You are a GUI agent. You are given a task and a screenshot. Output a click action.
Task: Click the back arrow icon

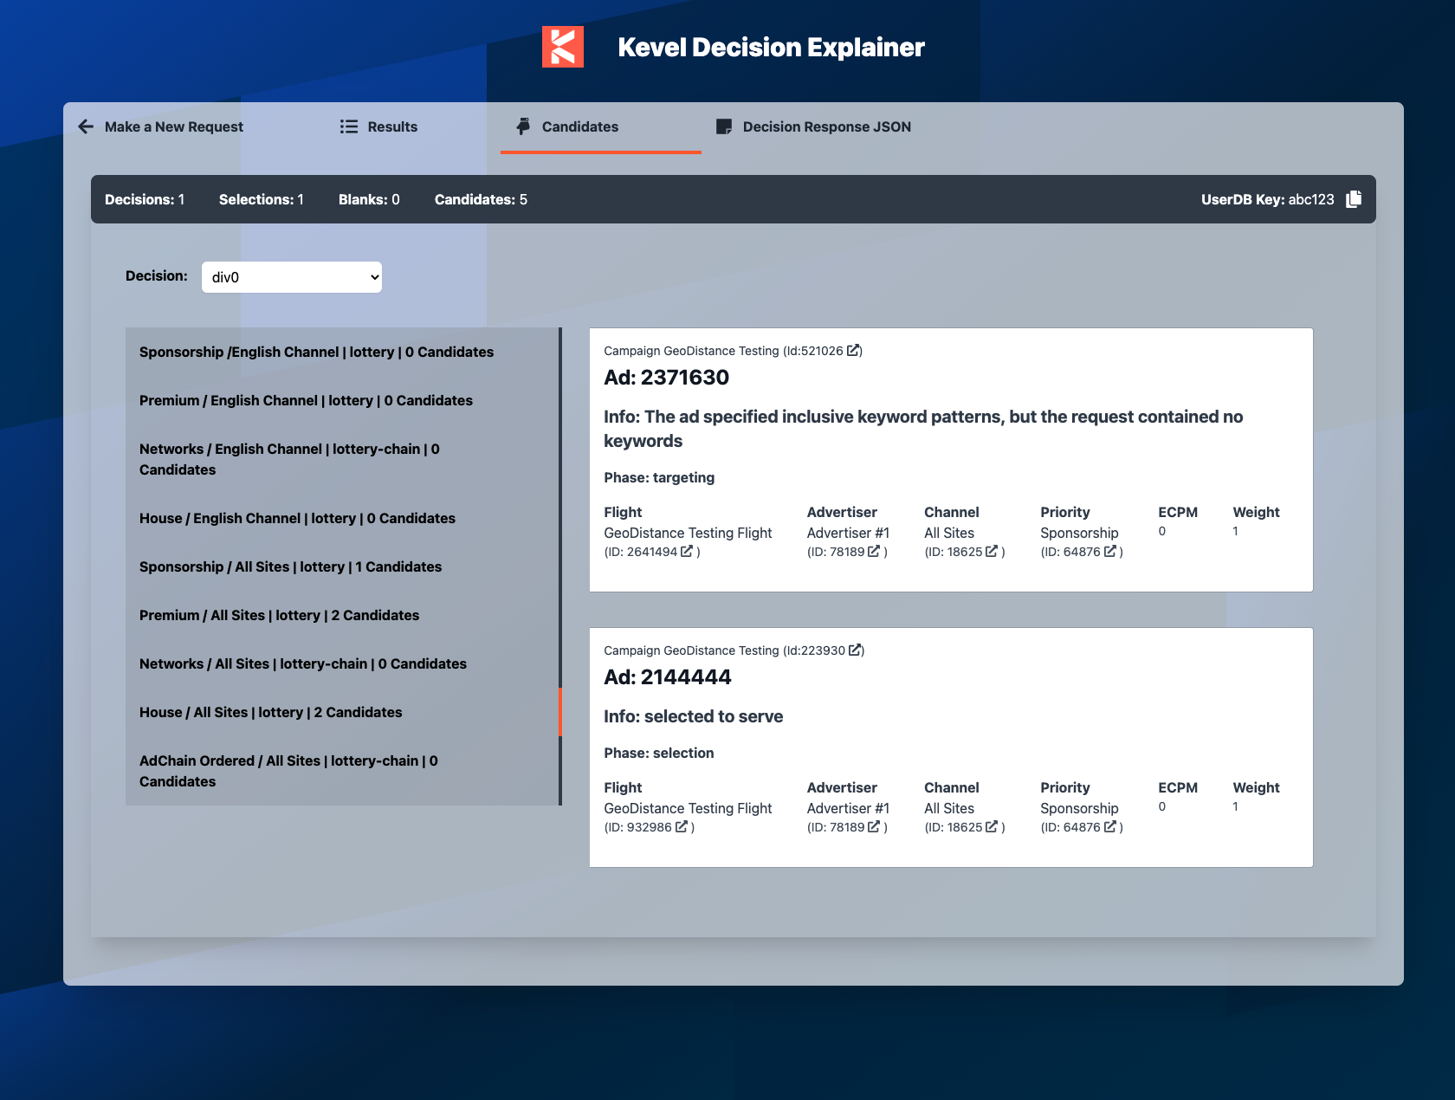click(86, 126)
